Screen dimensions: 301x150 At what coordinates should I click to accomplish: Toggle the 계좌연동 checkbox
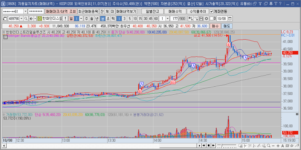tap(211, 11)
